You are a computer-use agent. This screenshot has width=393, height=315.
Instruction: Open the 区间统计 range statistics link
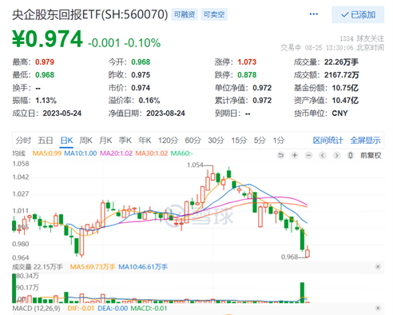(x=327, y=140)
